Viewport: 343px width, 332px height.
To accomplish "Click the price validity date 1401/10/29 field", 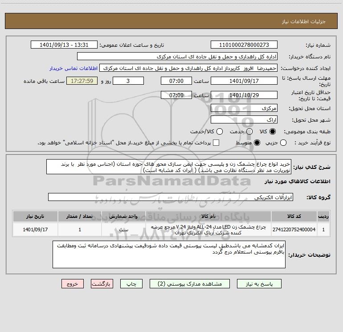I will click(244, 95).
